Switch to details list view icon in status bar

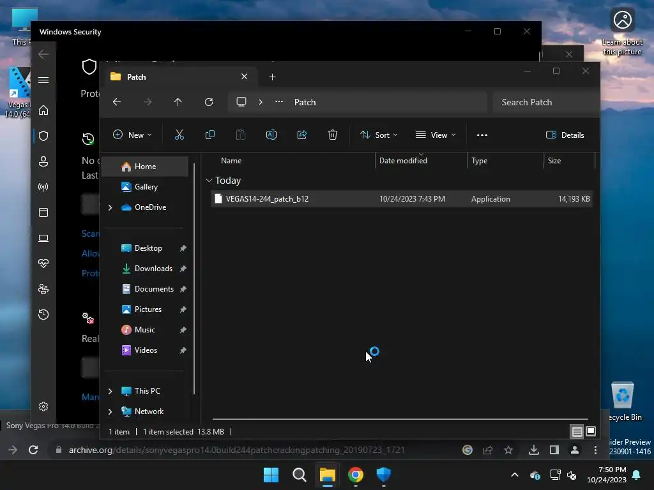point(577,432)
